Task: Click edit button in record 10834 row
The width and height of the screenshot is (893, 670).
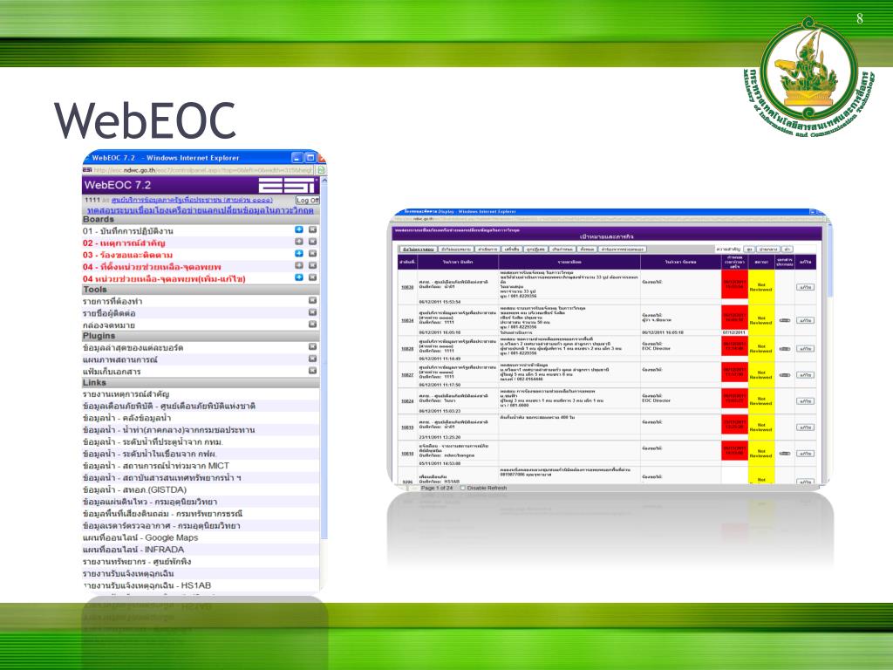Action: tap(805, 321)
